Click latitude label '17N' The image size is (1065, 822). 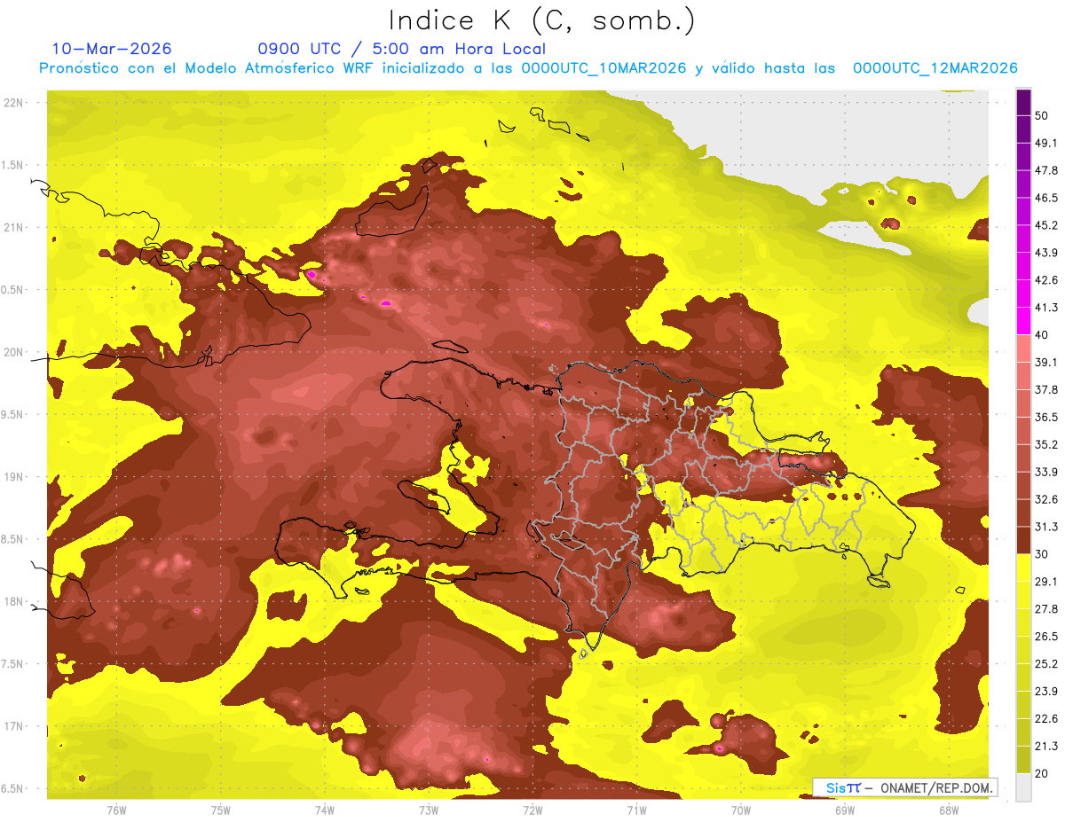(15, 726)
